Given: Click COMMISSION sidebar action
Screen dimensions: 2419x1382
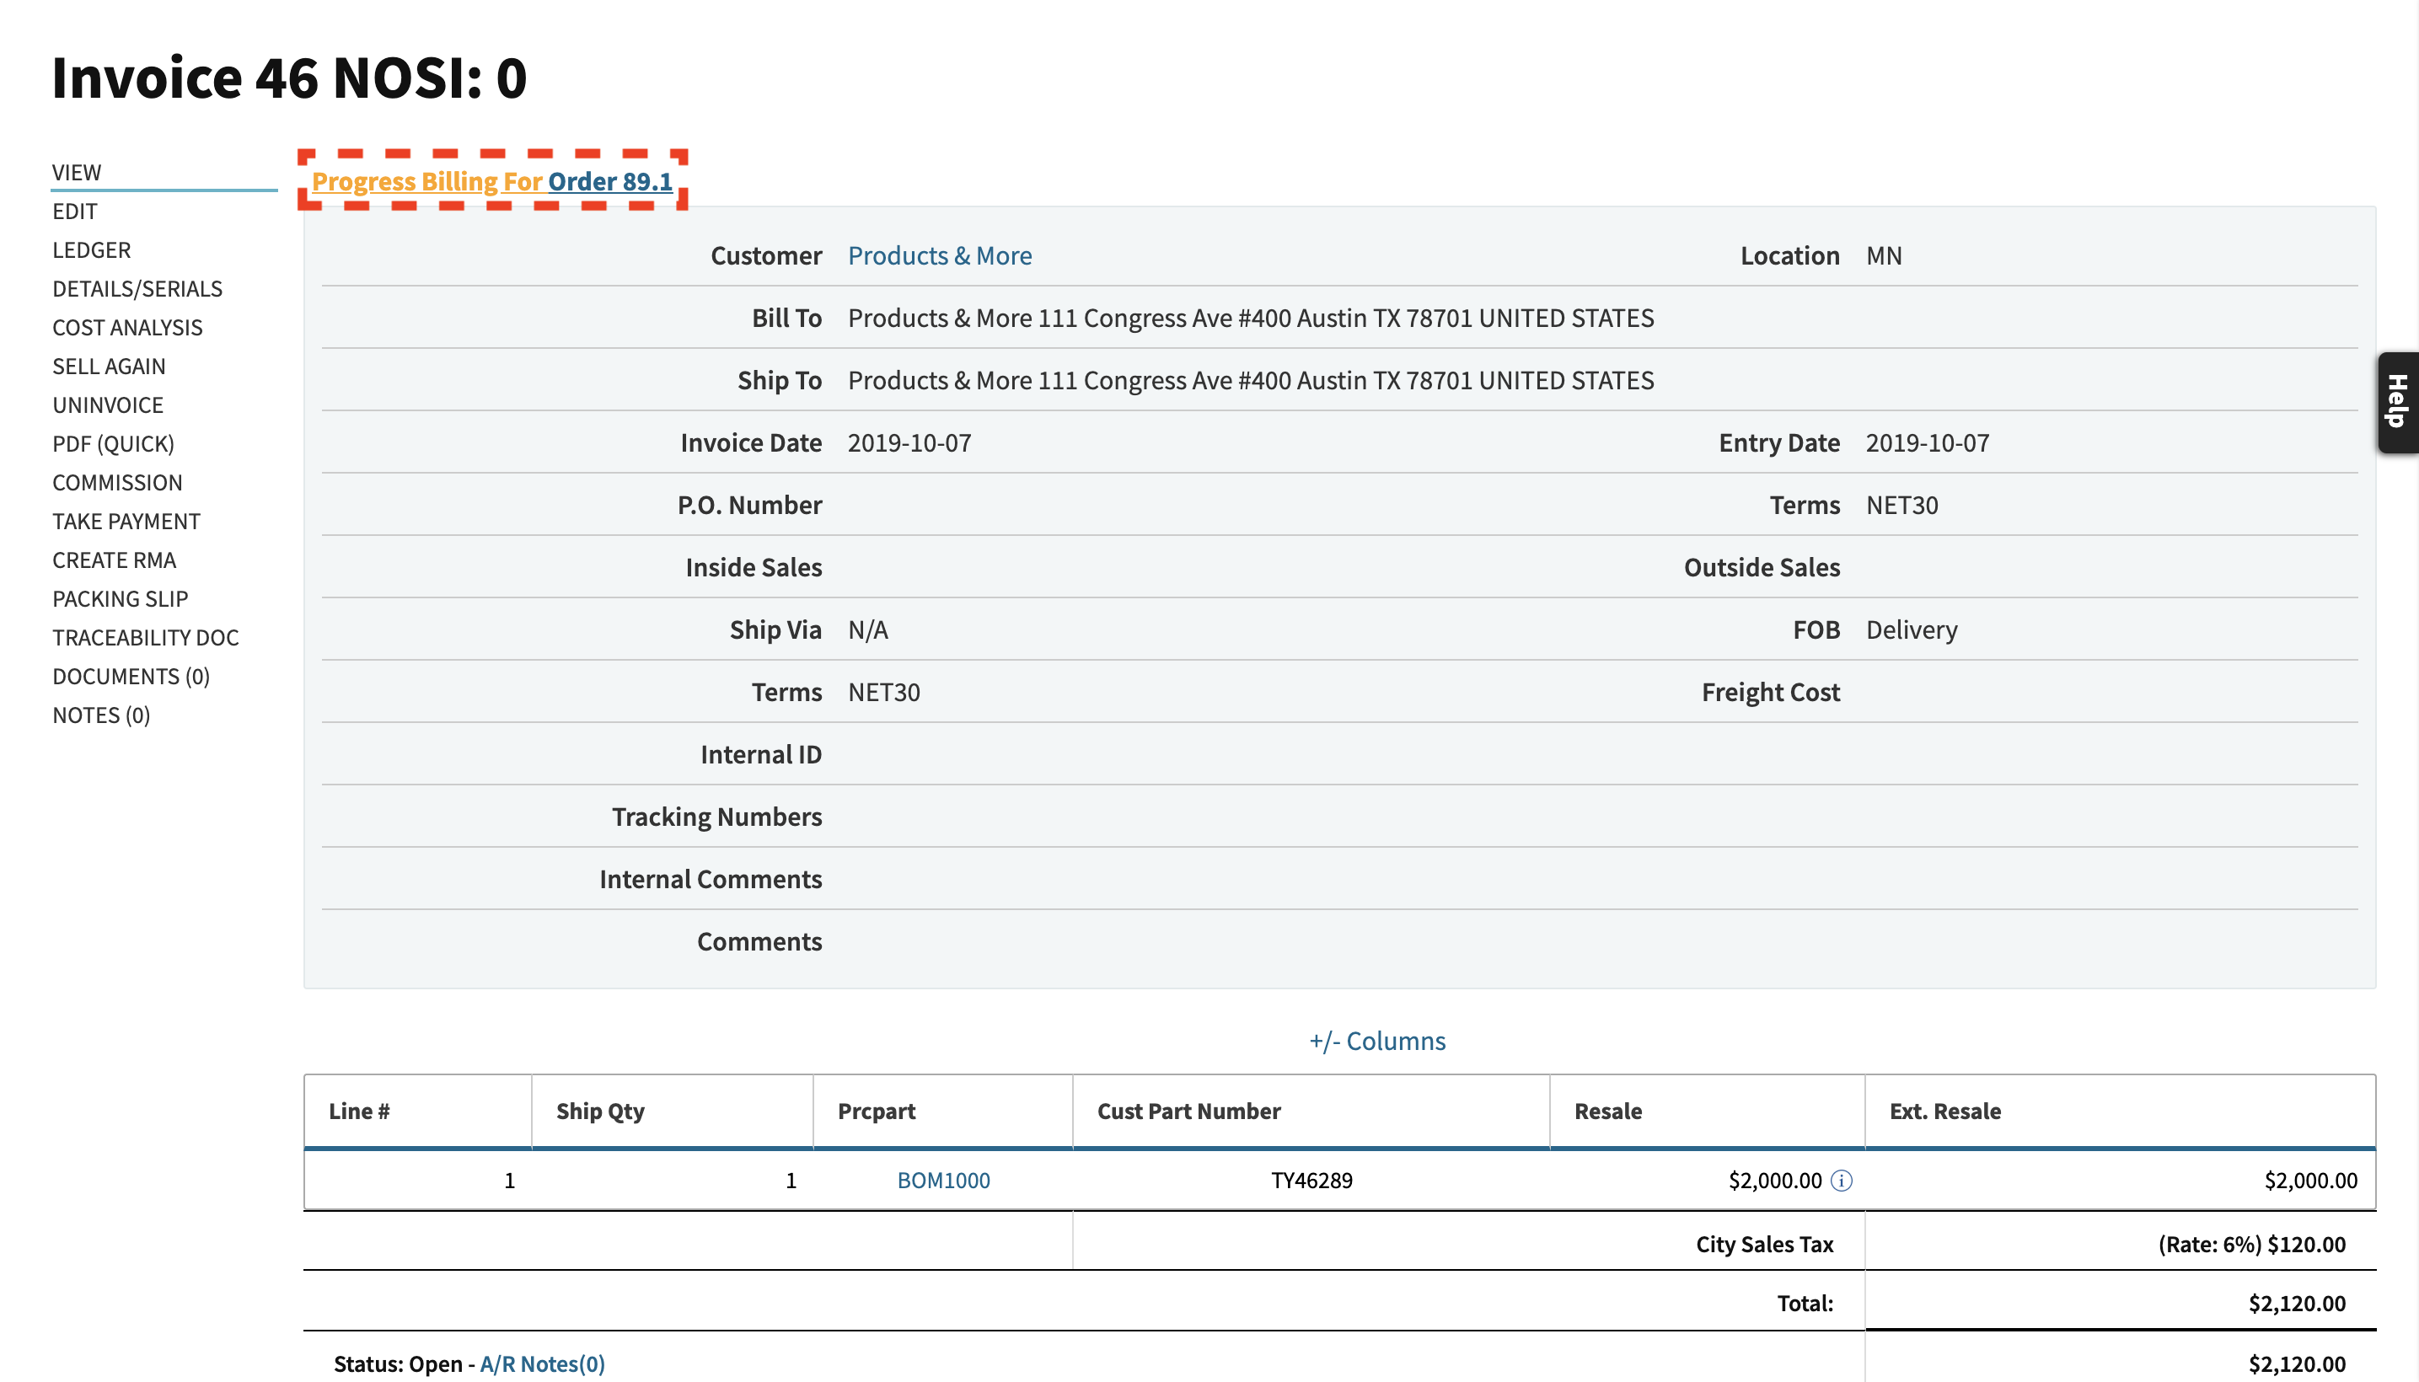Looking at the screenshot, I should (118, 482).
